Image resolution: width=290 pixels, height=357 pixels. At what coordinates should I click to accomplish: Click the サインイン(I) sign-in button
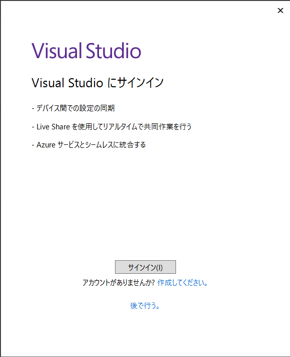click(x=145, y=267)
